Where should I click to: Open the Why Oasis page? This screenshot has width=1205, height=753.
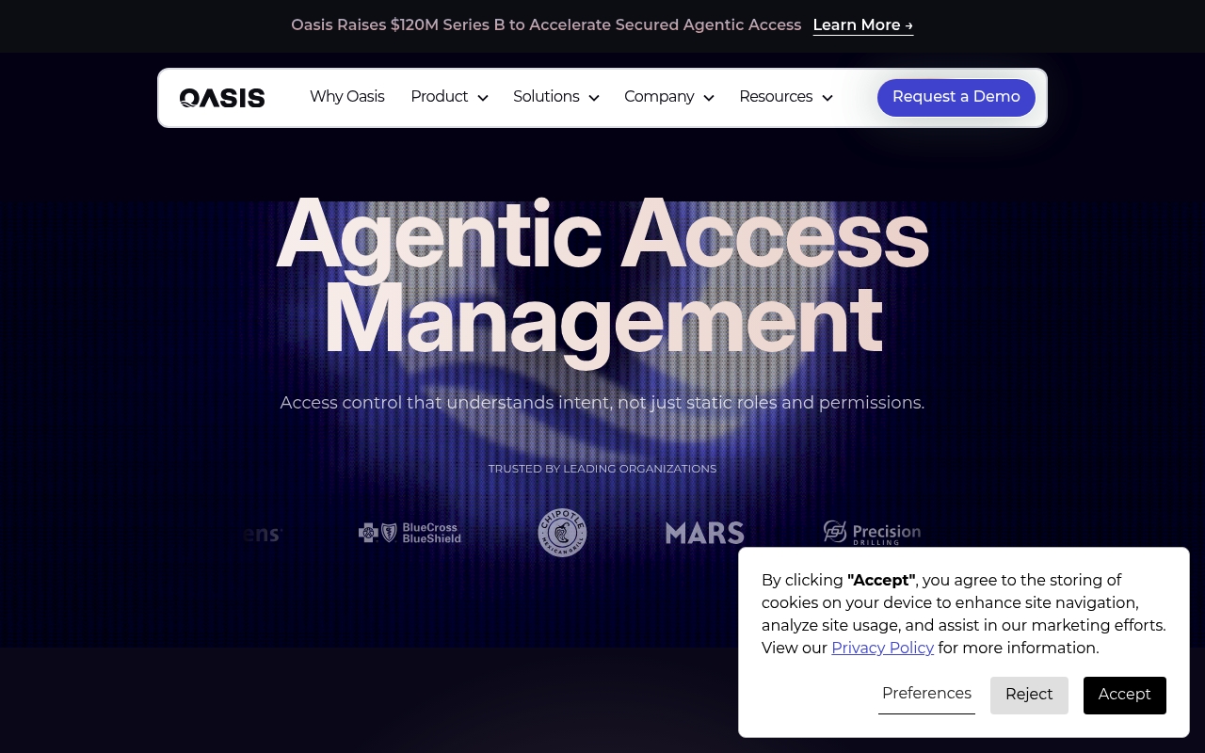(347, 97)
